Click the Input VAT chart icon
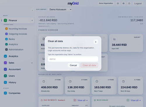 (114, 39)
